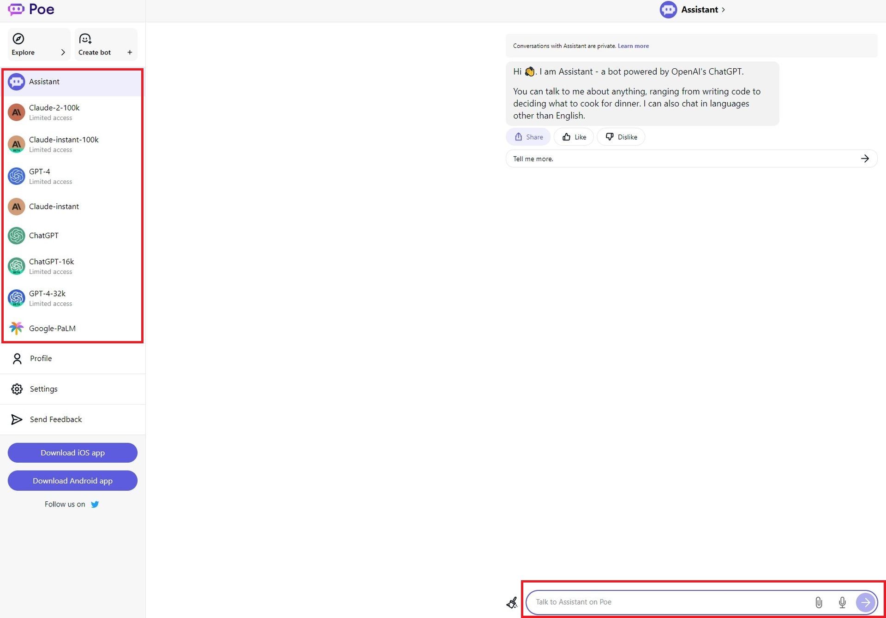Open Assistant bot details in header

[693, 10]
